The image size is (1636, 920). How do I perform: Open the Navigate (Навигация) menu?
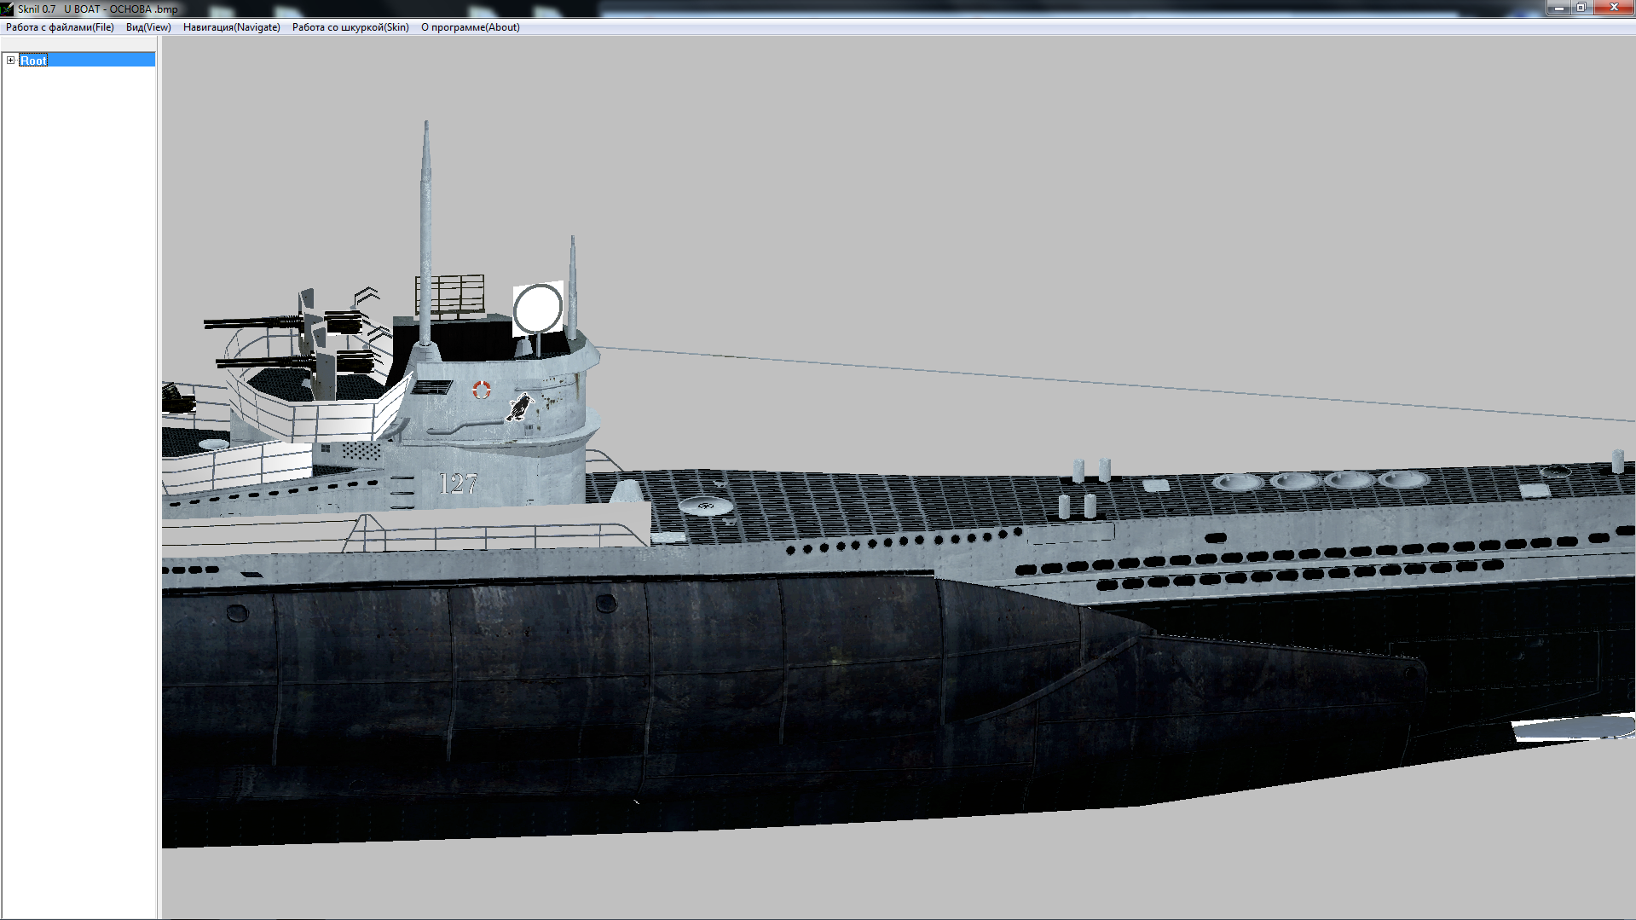coord(231,27)
